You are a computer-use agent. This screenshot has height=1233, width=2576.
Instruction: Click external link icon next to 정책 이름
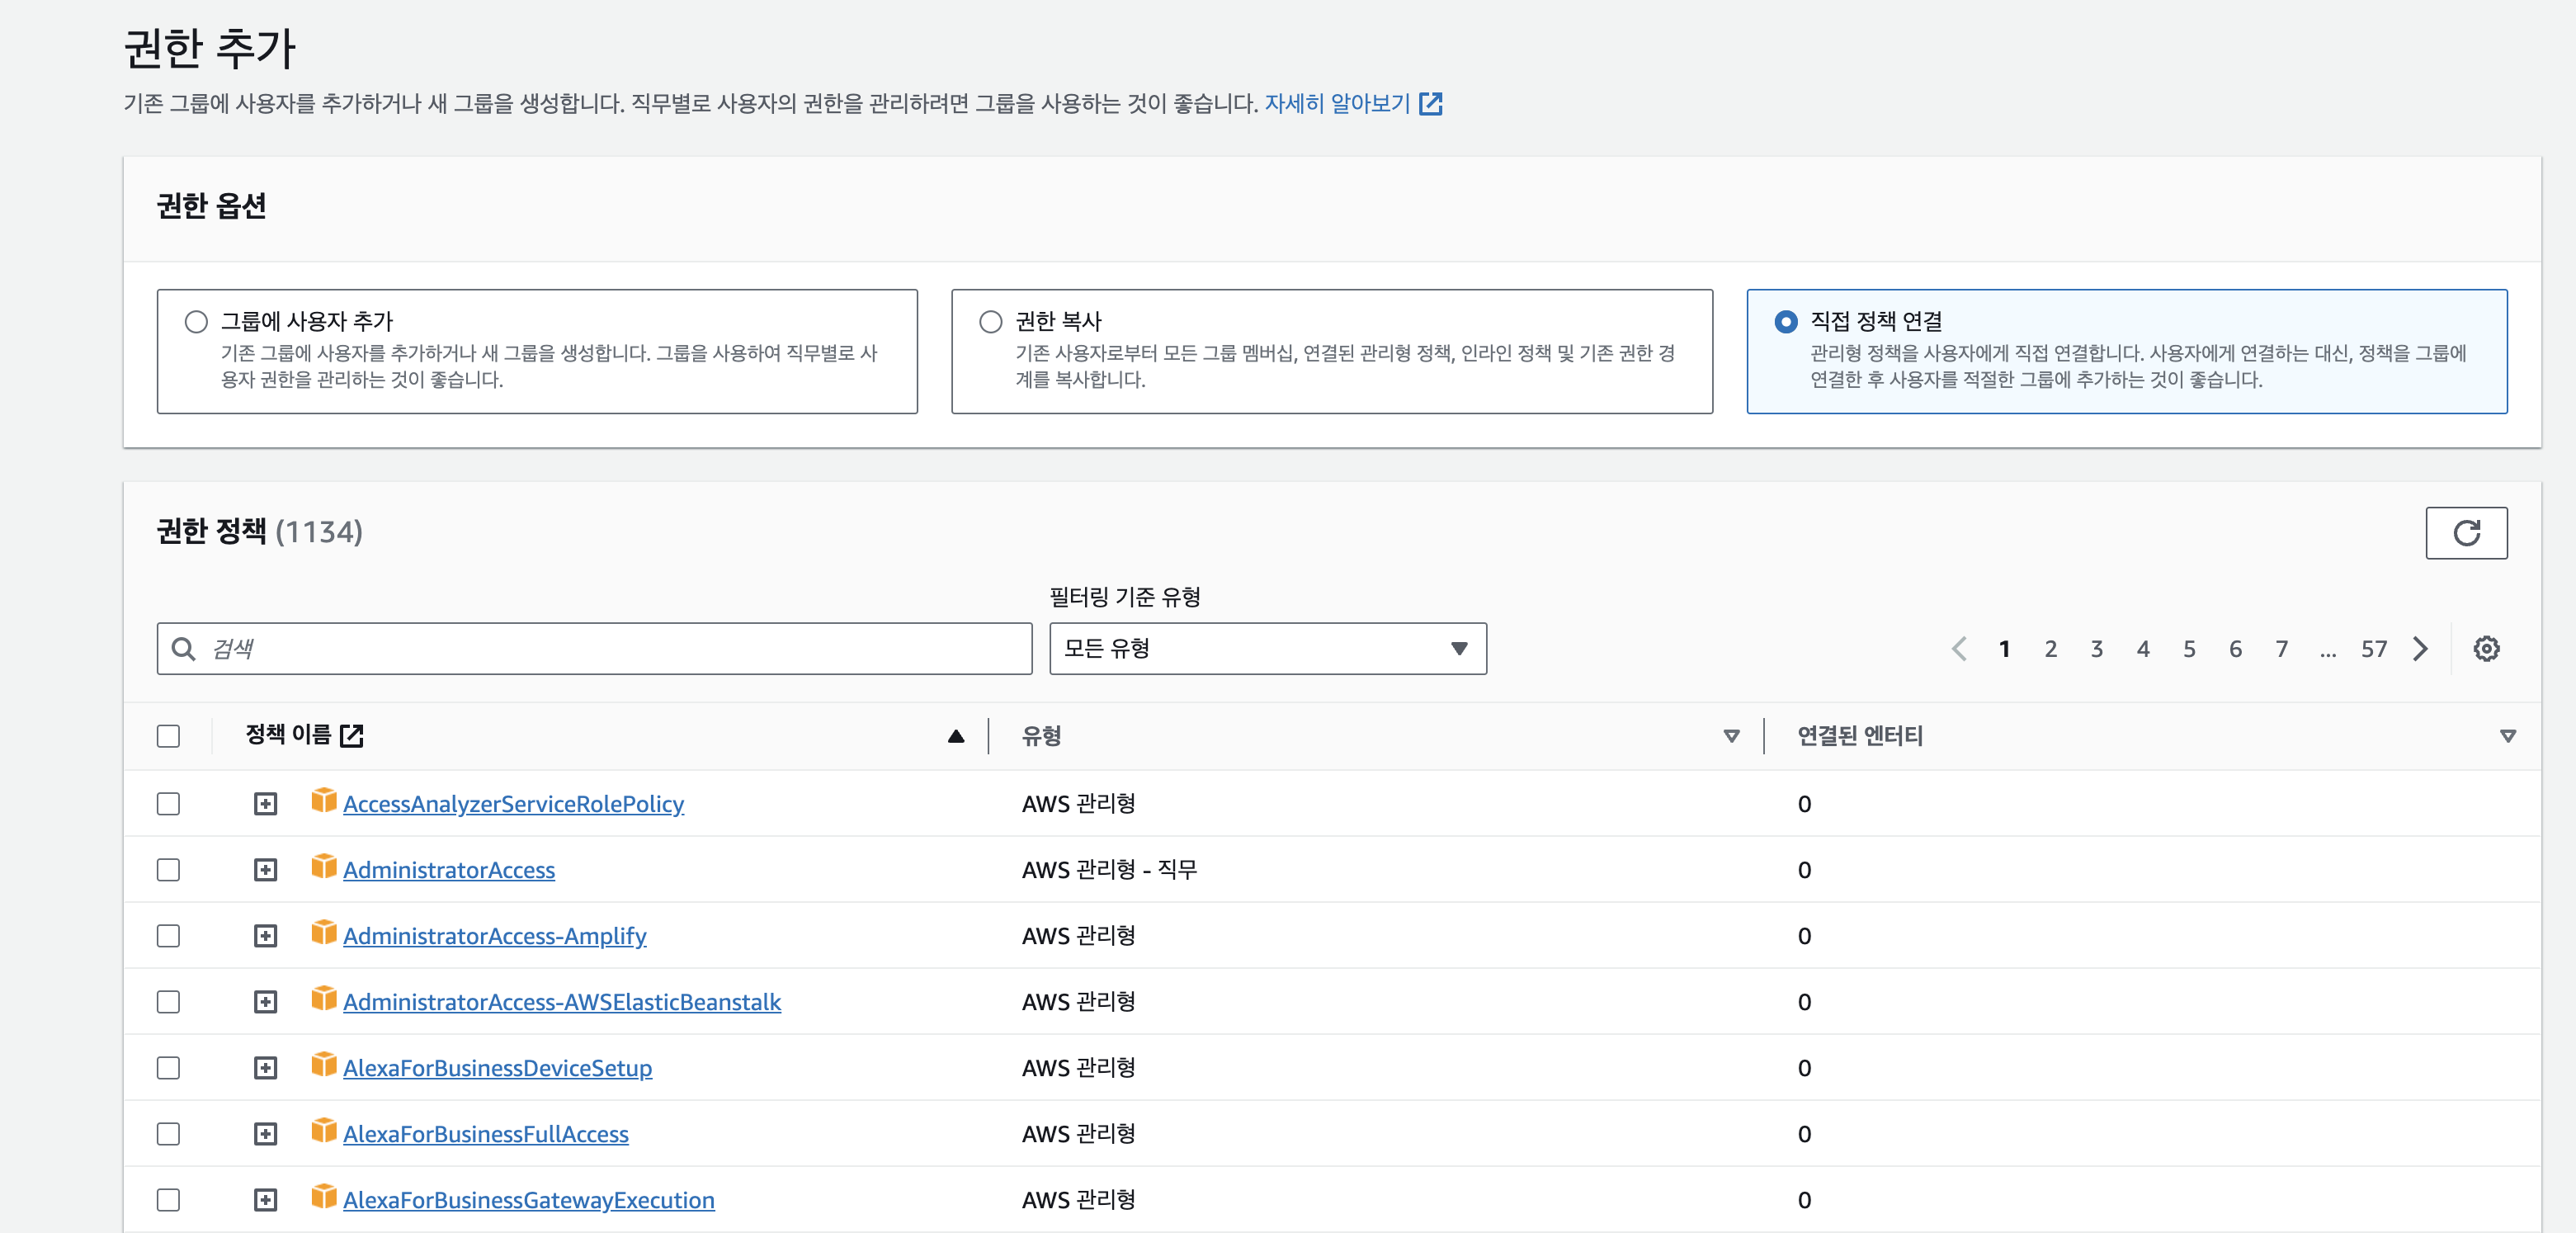click(x=351, y=736)
